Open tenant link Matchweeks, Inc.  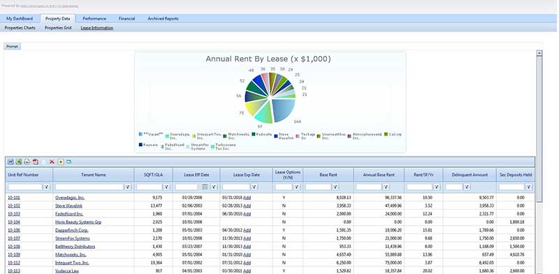71,254
